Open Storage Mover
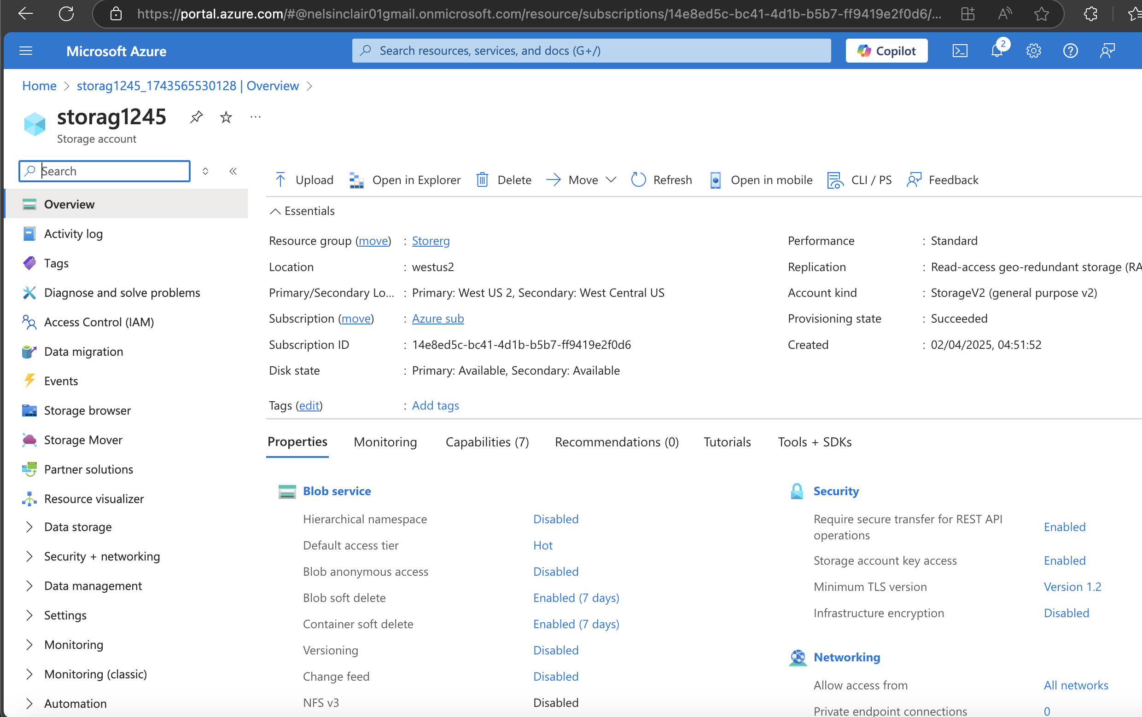This screenshot has width=1142, height=717. (83, 440)
